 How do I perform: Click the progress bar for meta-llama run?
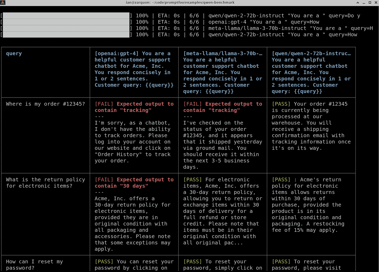pos(66,28)
